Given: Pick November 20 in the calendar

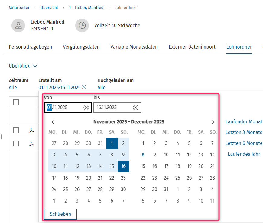Looking at the screenshot, I should [x=89, y=178].
